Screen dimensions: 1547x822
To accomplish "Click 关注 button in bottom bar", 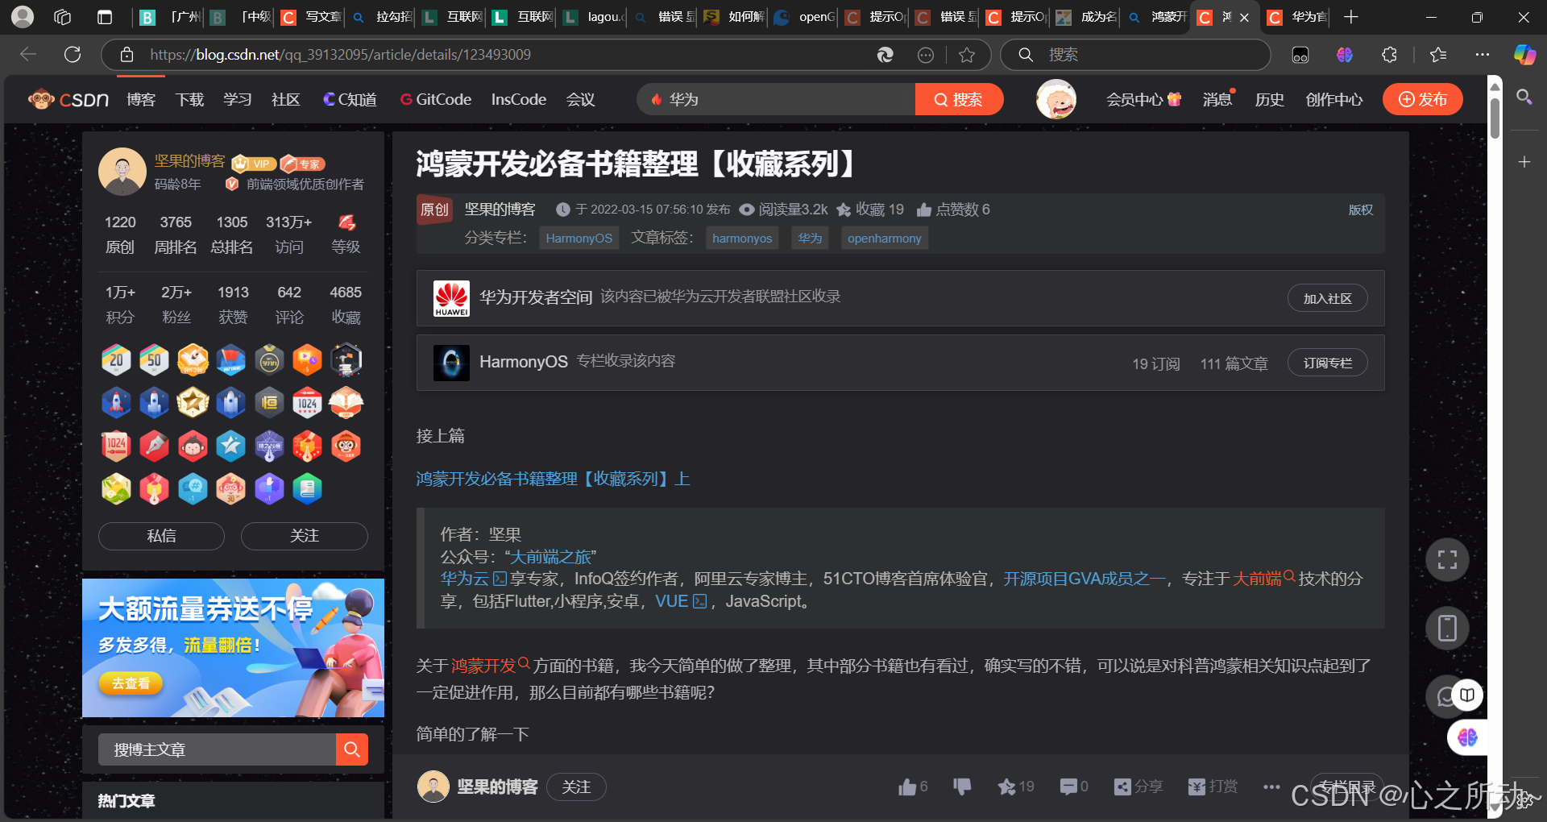I will pyautogui.click(x=576, y=787).
